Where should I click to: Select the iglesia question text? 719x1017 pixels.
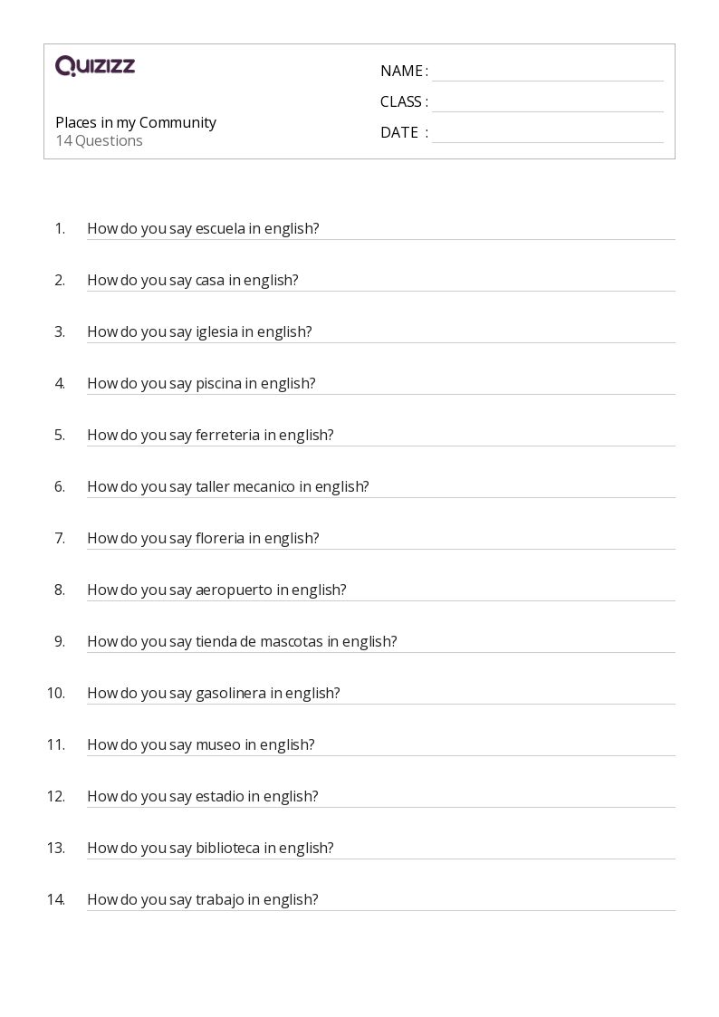pos(199,332)
